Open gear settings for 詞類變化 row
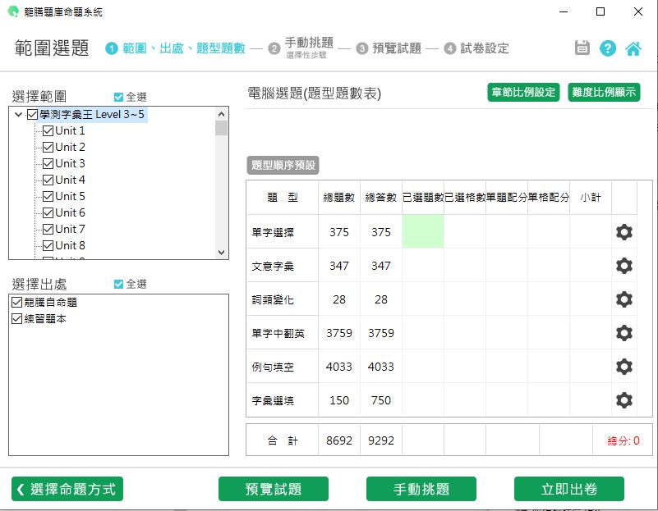The height and width of the screenshot is (511, 658). 624,299
